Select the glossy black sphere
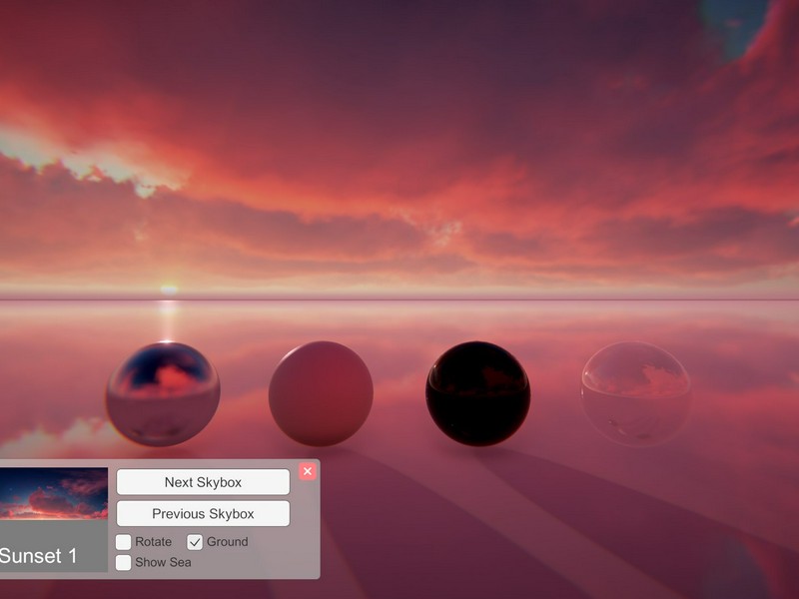799x599 pixels. click(478, 393)
